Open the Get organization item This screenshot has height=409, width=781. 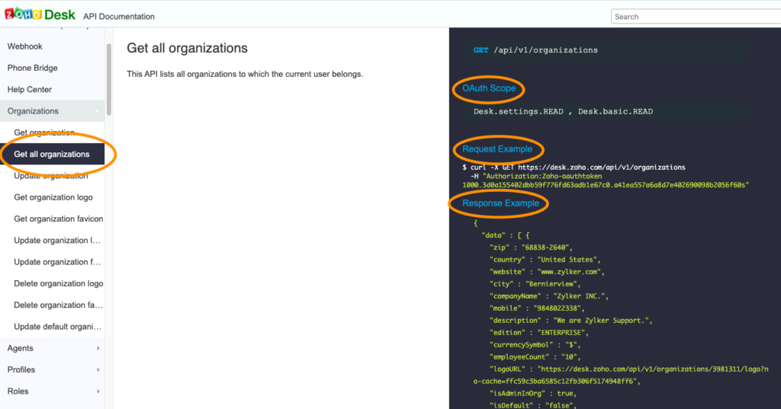tap(44, 133)
